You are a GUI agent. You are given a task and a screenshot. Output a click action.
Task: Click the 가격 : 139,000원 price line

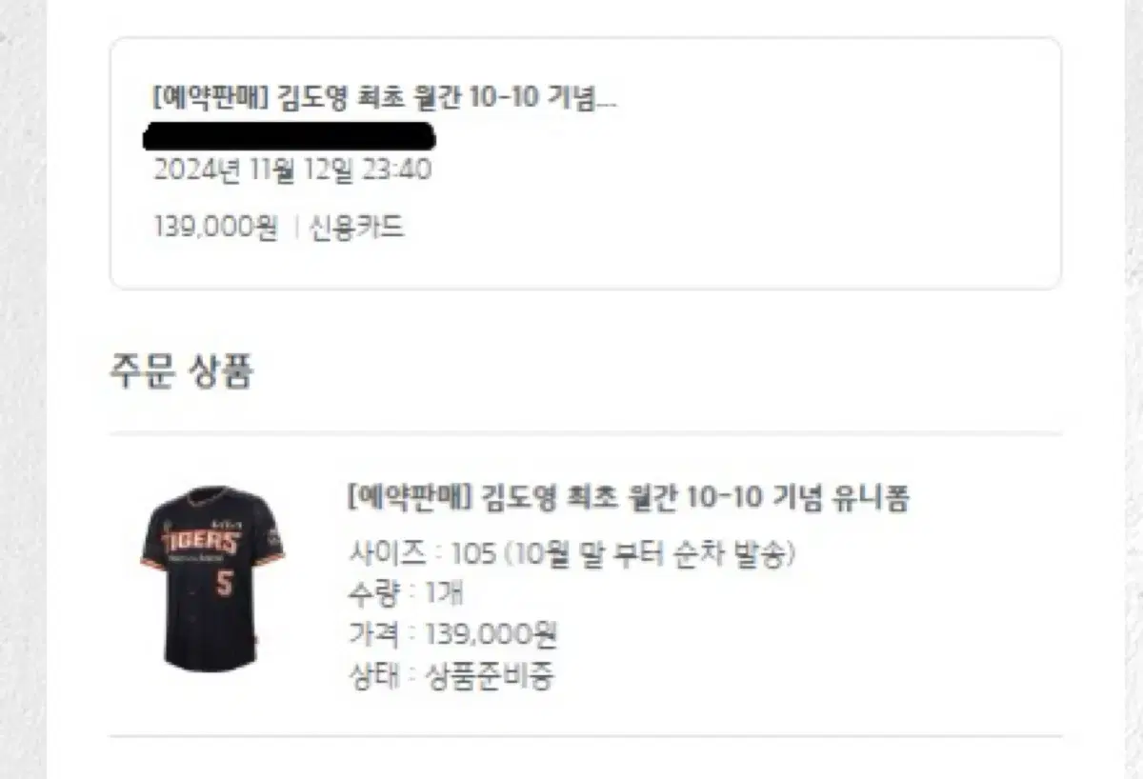pos(452,634)
